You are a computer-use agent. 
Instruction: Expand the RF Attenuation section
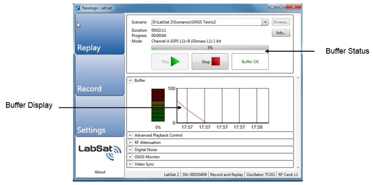click(x=130, y=142)
